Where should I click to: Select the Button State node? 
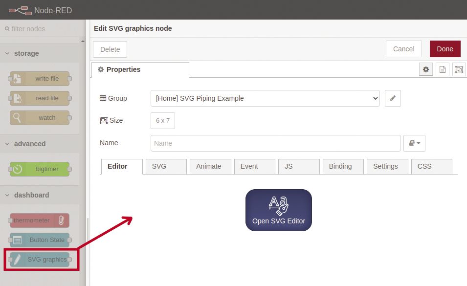[40, 240]
